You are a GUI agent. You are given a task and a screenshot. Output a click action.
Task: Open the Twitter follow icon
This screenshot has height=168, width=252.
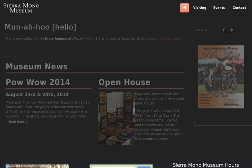pos(231,30)
